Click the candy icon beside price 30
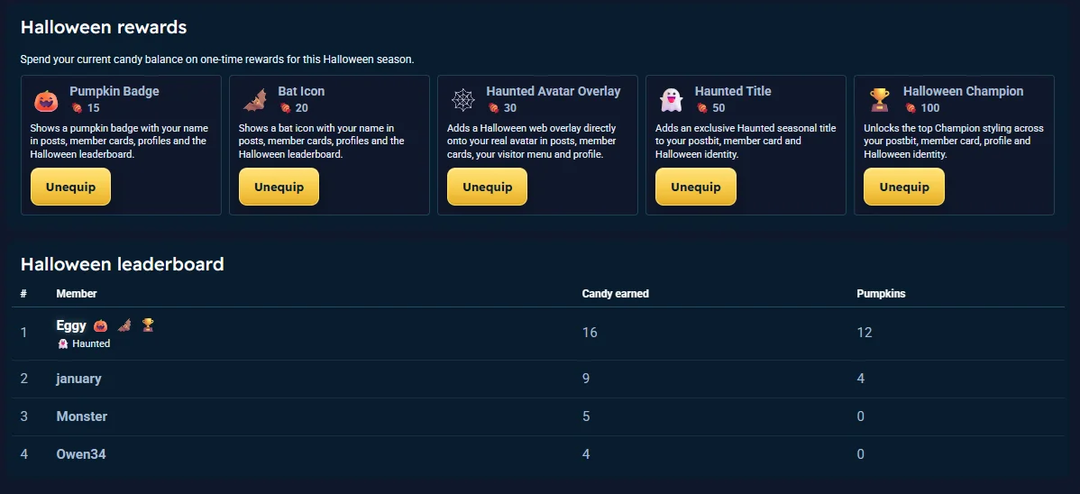The height and width of the screenshot is (494, 1080). pyautogui.click(x=493, y=108)
